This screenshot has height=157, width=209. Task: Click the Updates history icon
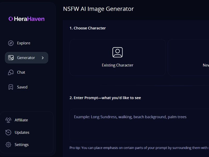[8, 132]
